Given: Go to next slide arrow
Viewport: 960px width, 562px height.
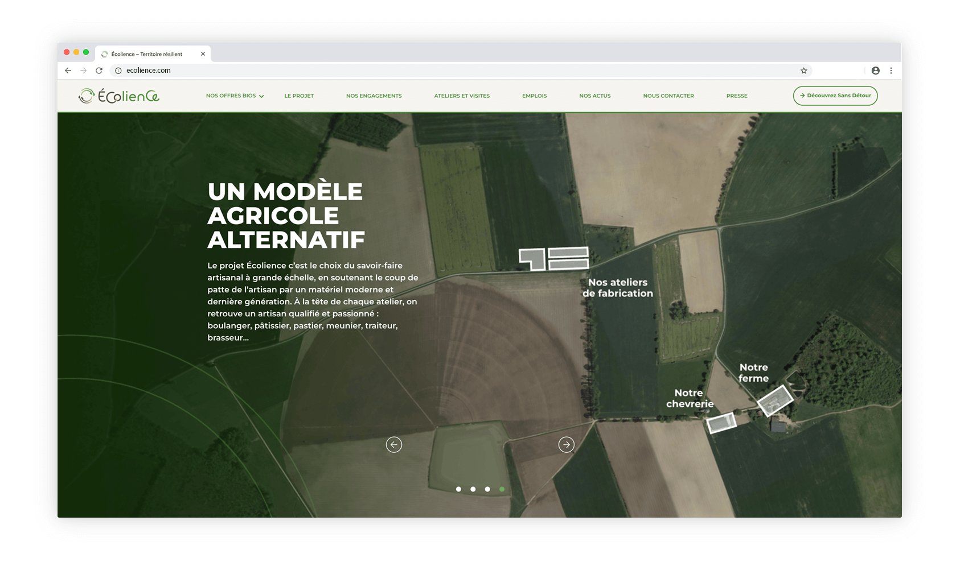Looking at the screenshot, I should pos(566,444).
